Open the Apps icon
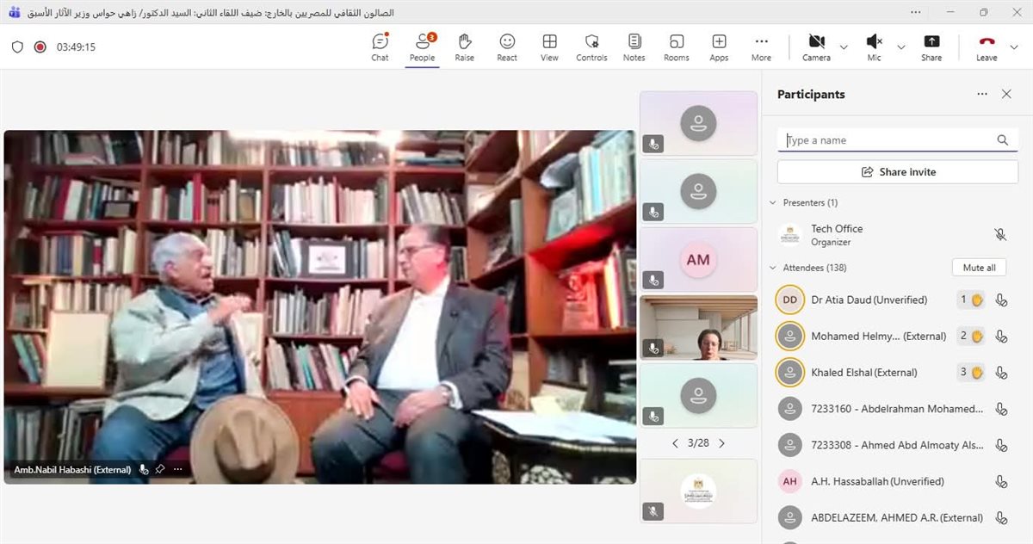 click(719, 47)
